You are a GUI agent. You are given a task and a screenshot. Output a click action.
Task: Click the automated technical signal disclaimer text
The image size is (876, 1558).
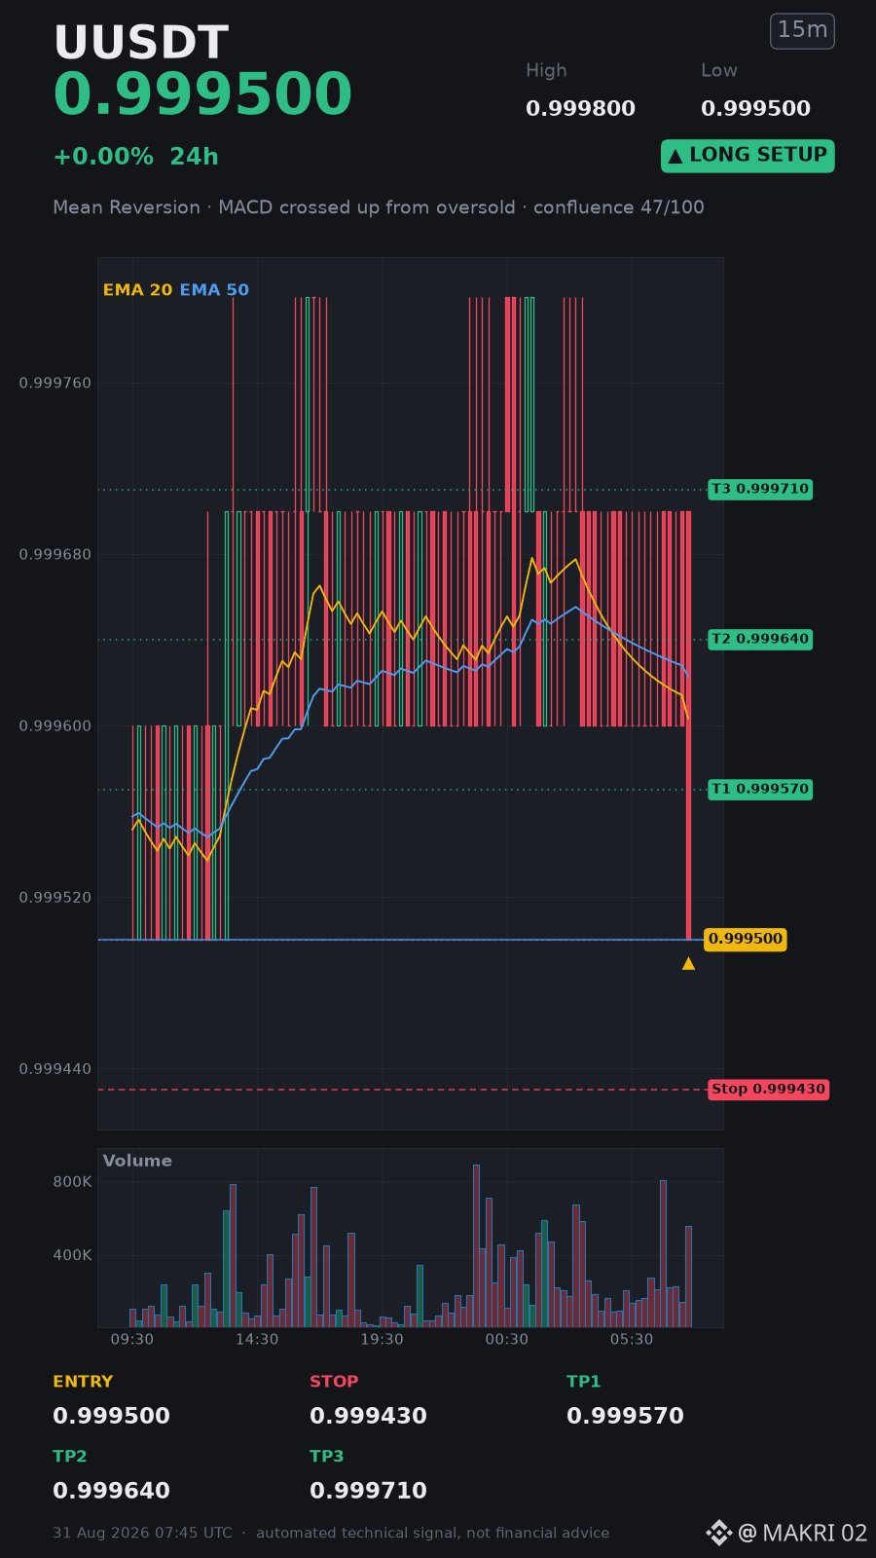432,1533
